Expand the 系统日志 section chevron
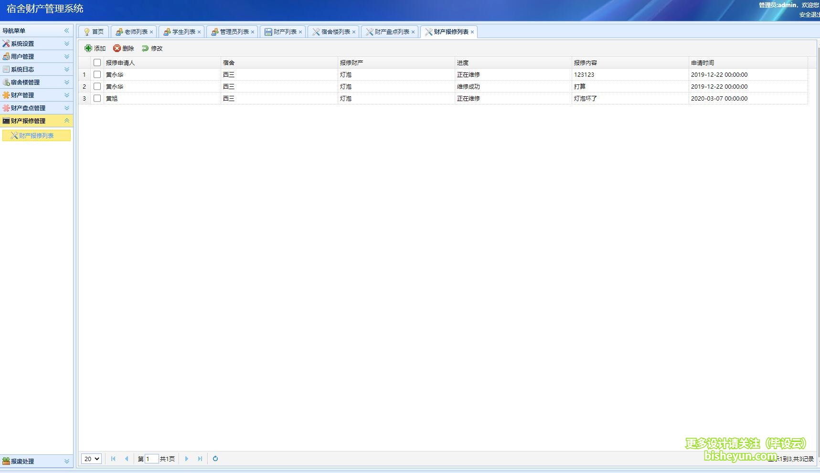Viewport: 820px width, 473px height. (x=67, y=69)
